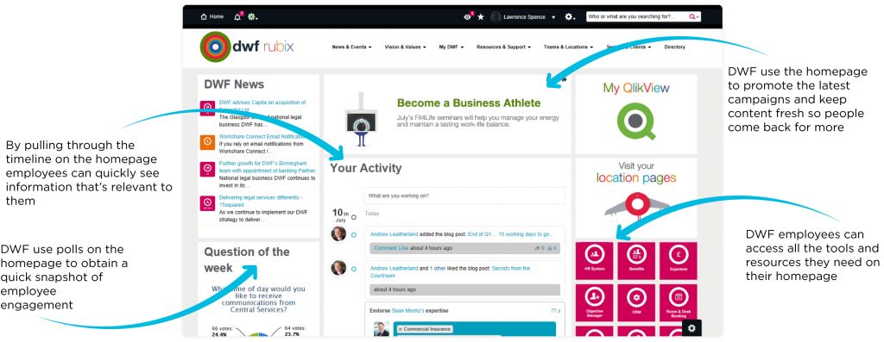Click 'DWF News' heading
This screenshot has height=342, width=884.
(234, 84)
